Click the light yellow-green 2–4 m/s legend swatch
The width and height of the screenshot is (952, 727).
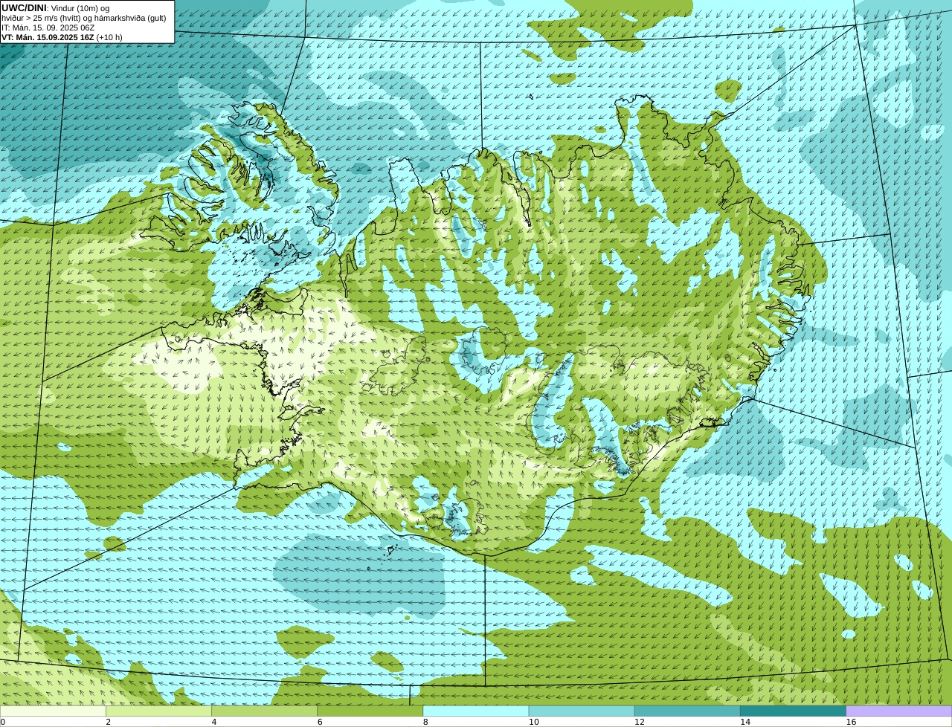click(158, 711)
